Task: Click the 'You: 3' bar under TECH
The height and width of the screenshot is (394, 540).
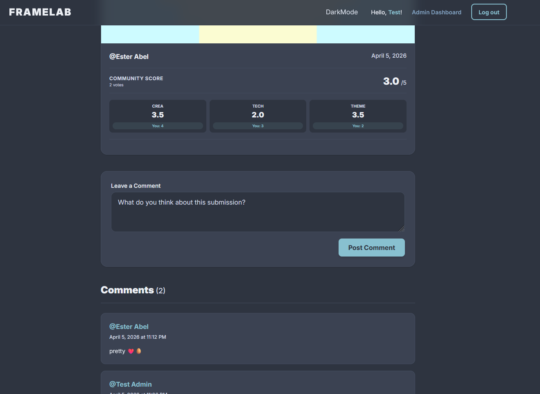Action: (258, 126)
